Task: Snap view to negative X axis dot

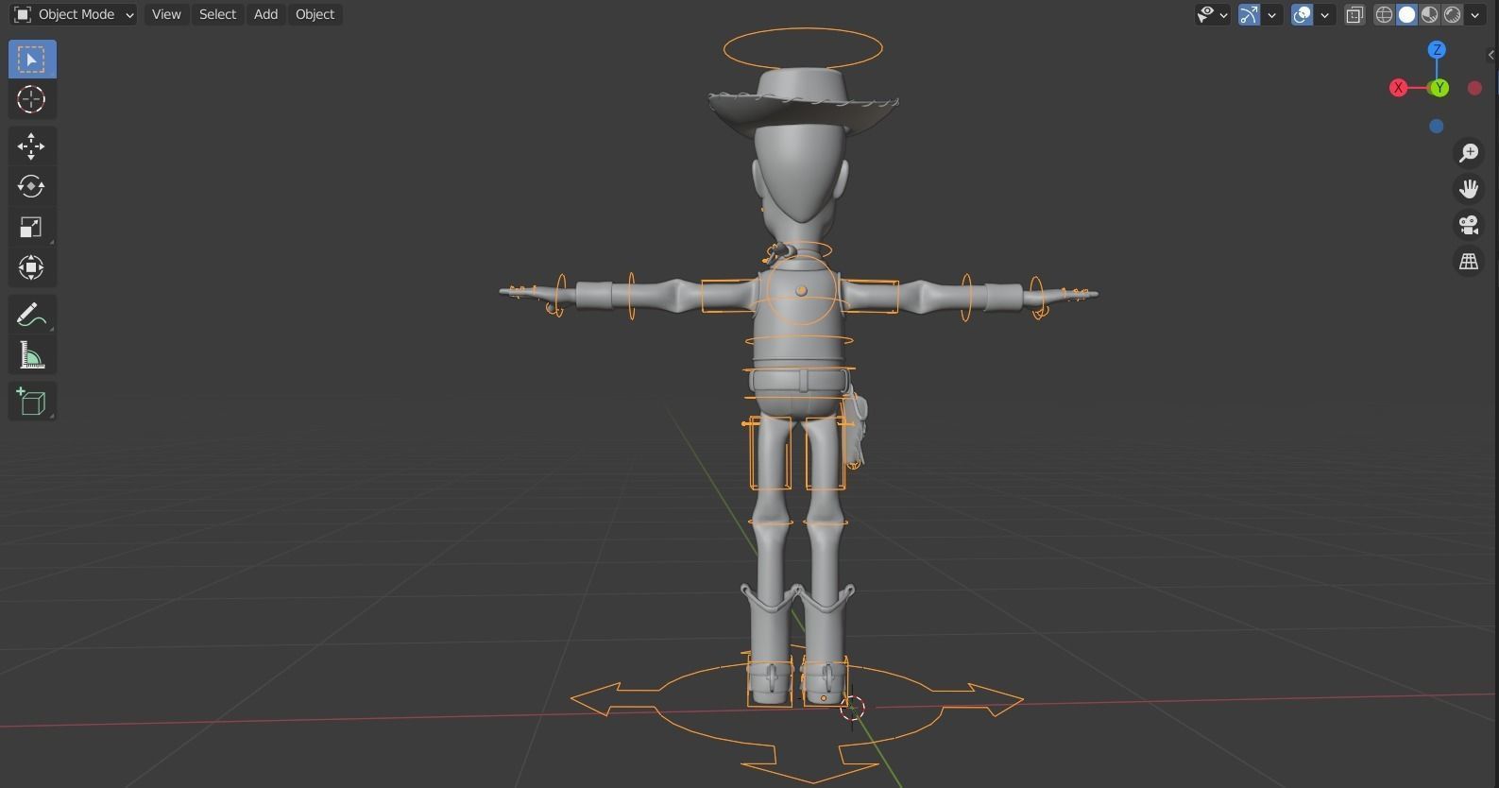Action: point(1474,88)
